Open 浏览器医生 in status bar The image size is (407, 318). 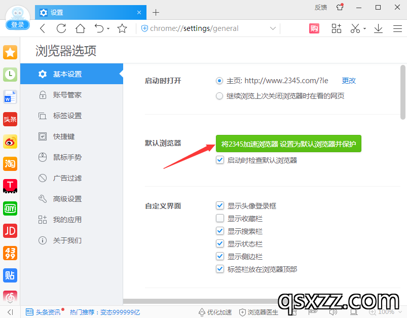(258, 312)
